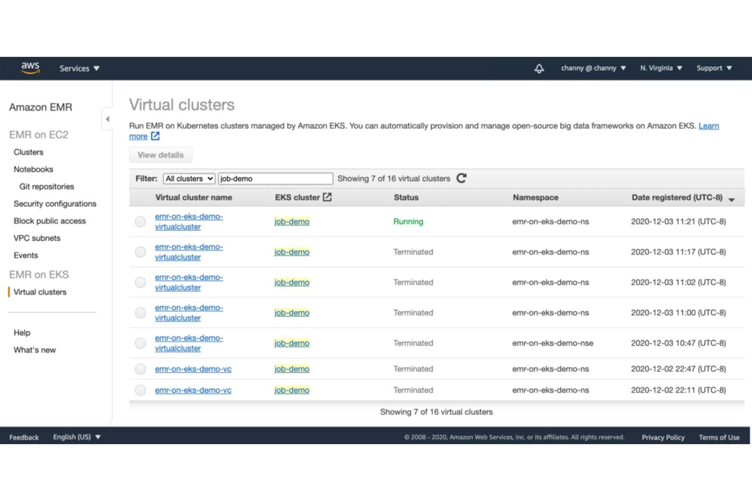The width and height of the screenshot is (752, 501).
Task: Refresh the virtual clusters list
Action: (461, 178)
